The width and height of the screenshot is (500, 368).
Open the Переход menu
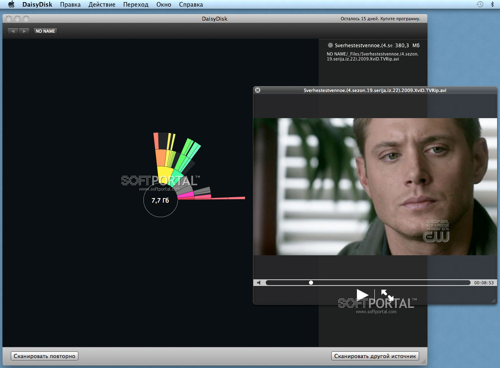click(136, 5)
